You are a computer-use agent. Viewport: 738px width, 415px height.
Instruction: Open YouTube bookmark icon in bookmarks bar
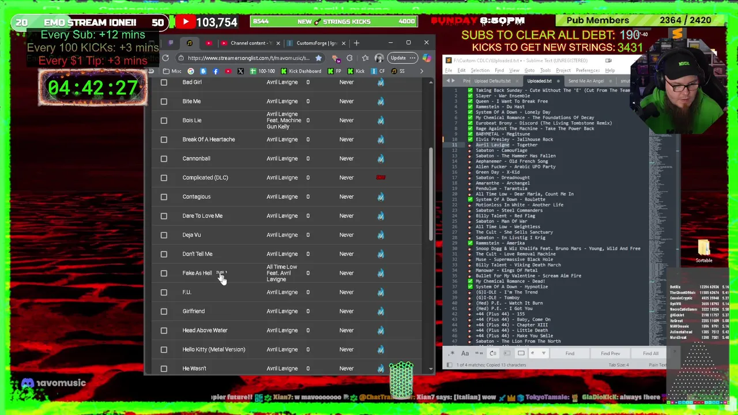pos(228,71)
